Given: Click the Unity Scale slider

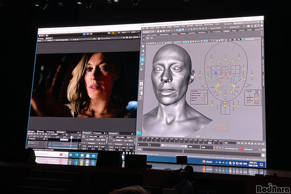Looking at the screenshot, I should coord(85,39).
